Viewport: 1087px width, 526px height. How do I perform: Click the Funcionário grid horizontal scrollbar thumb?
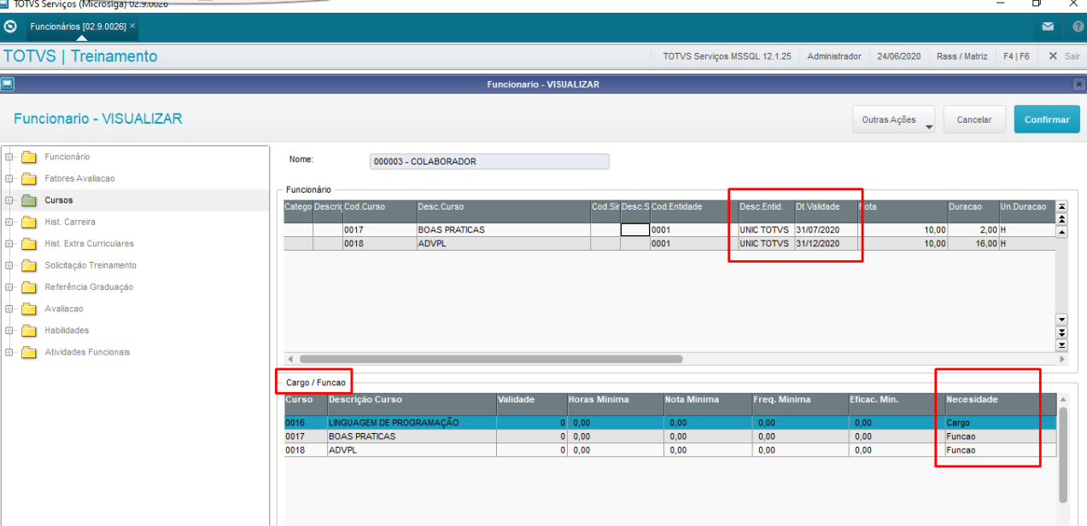click(x=491, y=359)
